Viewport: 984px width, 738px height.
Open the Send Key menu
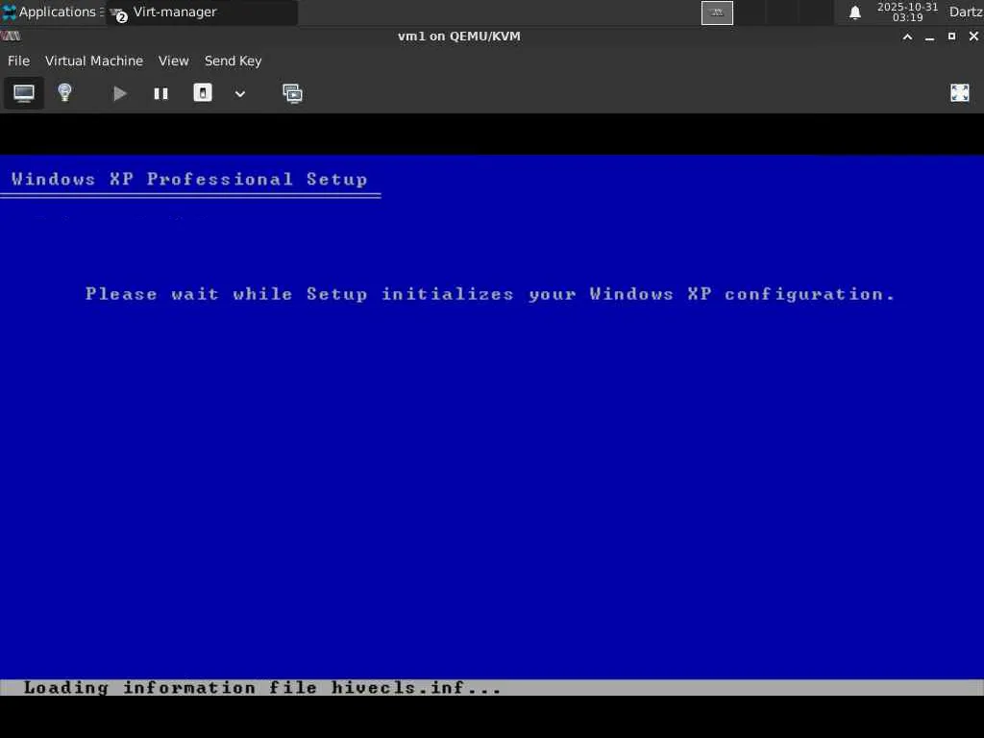tap(233, 61)
